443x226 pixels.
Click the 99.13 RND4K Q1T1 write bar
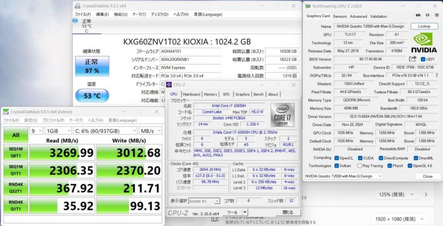point(129,206)
